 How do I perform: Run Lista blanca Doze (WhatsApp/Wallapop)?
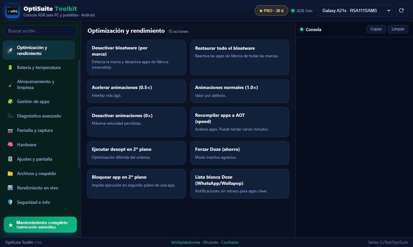(x=240, y=184)
